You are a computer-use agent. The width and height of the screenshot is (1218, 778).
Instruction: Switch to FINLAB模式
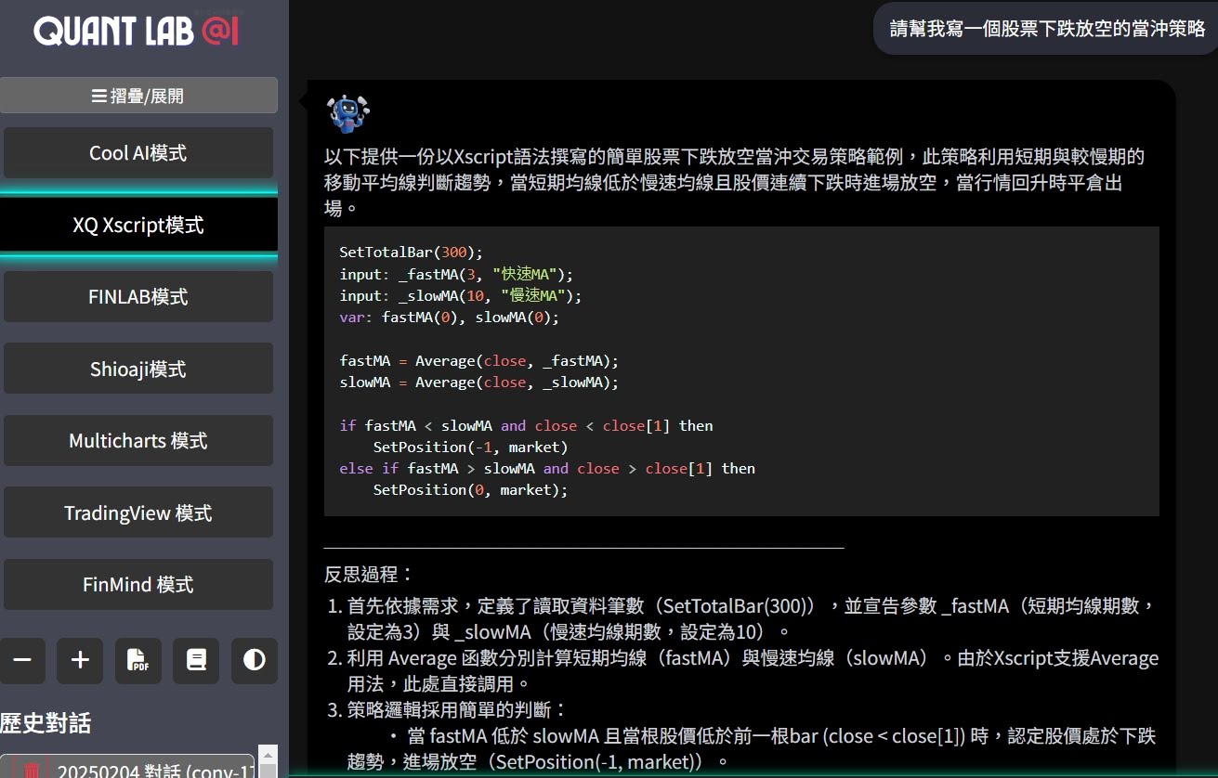[x=138, y=297]
